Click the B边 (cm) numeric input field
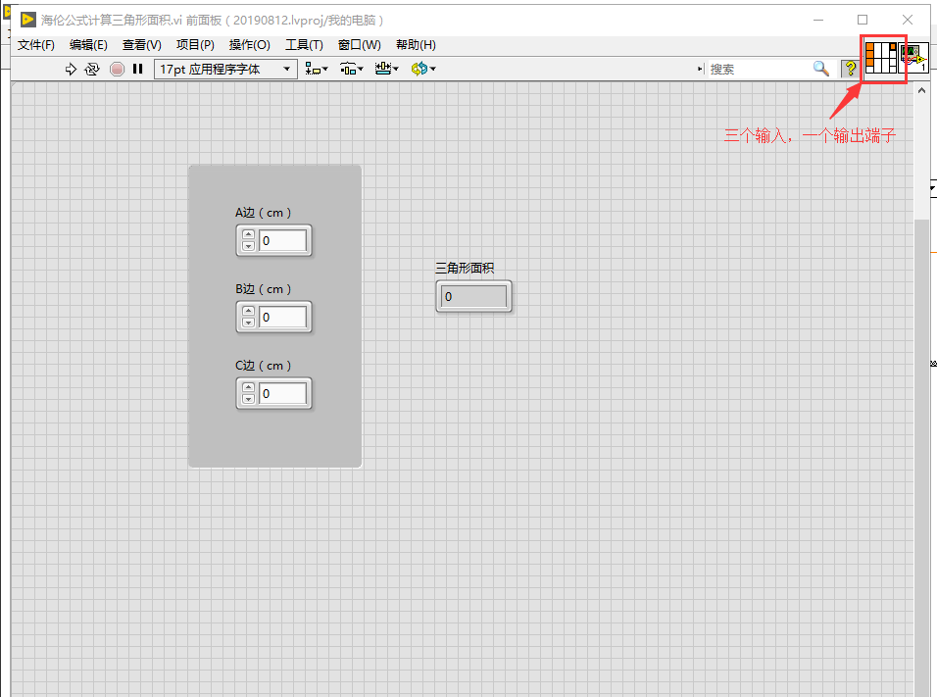The image size is (937, 697). pos(282,317)
